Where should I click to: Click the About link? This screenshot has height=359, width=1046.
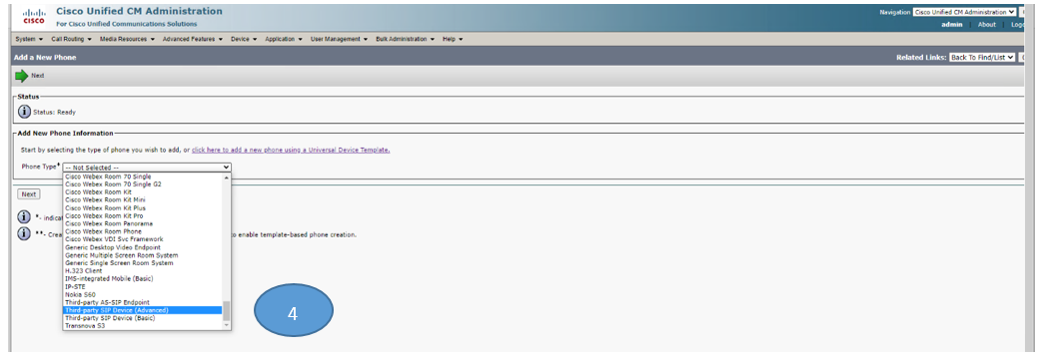tap(987, 25)
